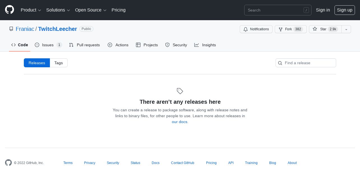Expand the Product menu
This screenshot has height=180, width=360.
(31, 10)
